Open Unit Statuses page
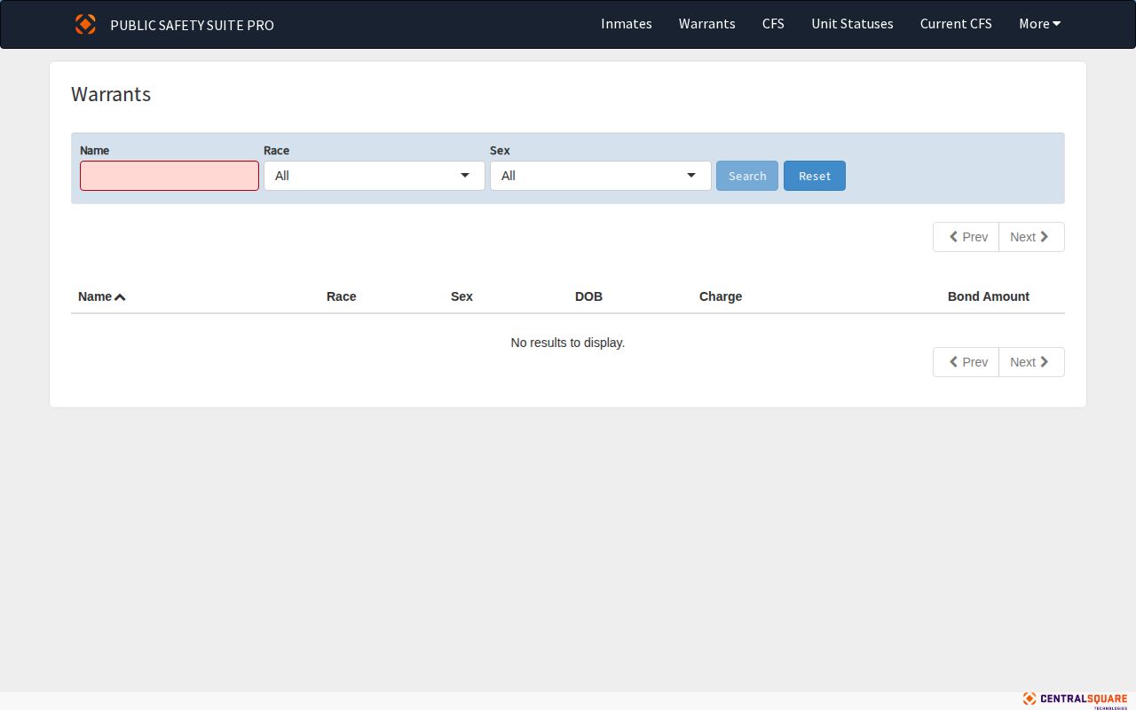The height and width of the screenshot is (710, 1136). [852, 24]
